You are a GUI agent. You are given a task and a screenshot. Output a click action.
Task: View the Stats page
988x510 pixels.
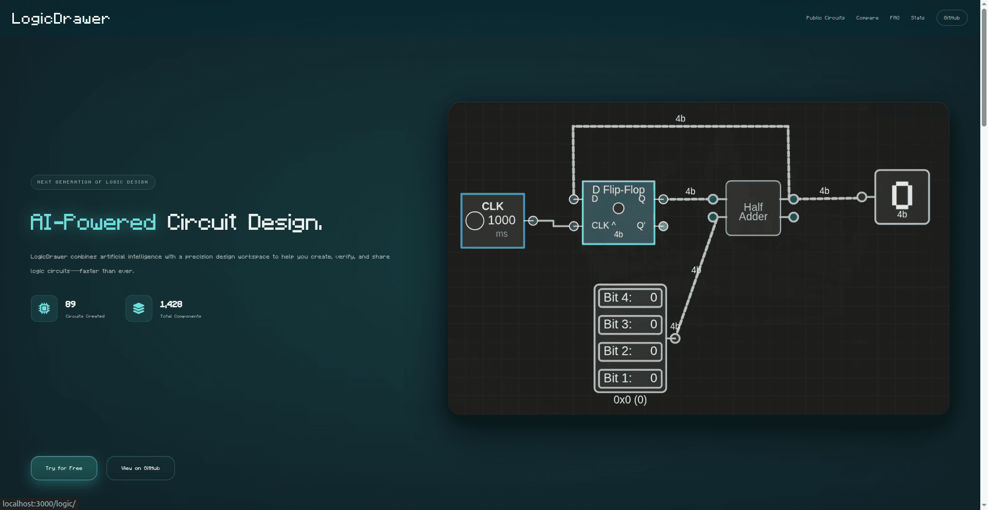coord(917,17)
